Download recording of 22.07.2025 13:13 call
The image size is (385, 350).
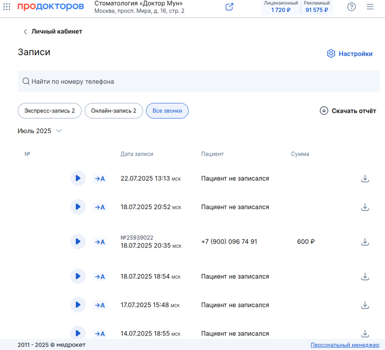click(x=365, y=178)
